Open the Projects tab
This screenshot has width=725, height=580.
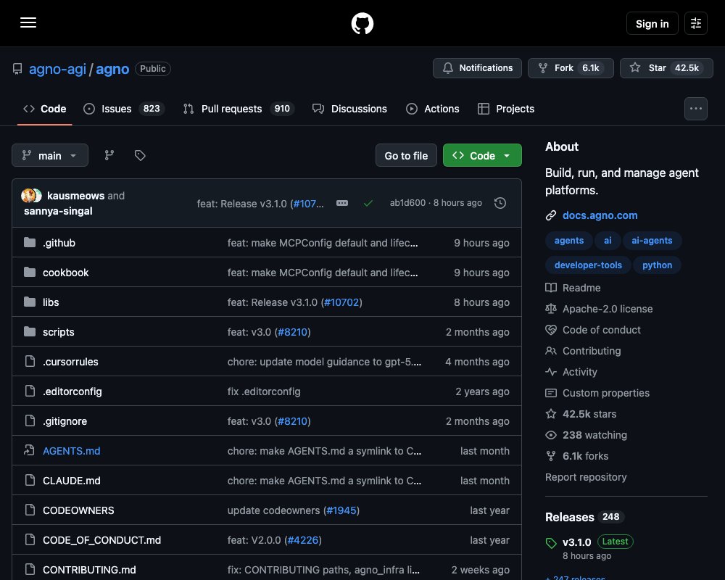pos(506,109)
